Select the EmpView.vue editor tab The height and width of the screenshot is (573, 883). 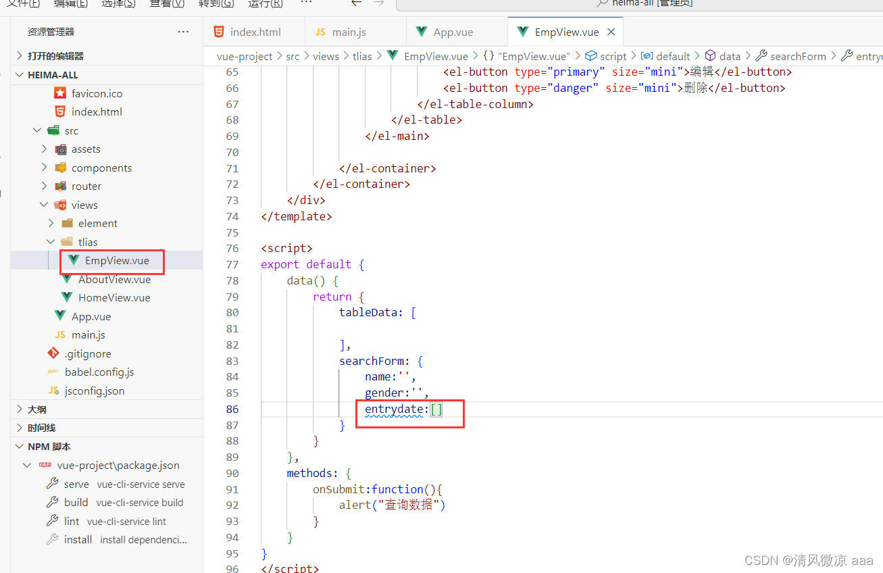pos(565,32)
